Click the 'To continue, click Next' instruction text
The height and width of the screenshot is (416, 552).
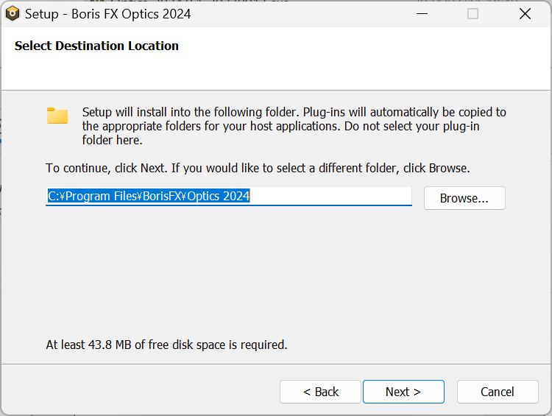pyautogui.click(x=258, y=168)
